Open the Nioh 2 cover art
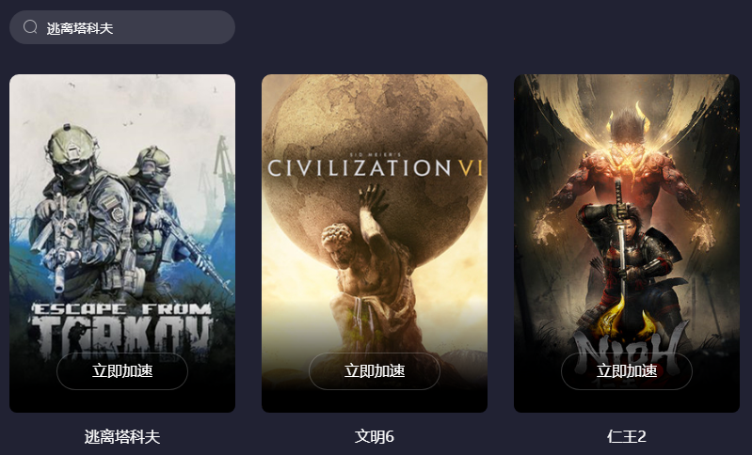752x455 pixels. 627,243
